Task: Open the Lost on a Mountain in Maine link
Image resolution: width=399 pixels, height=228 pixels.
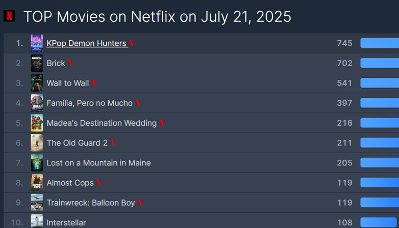Action: point(98,163)
